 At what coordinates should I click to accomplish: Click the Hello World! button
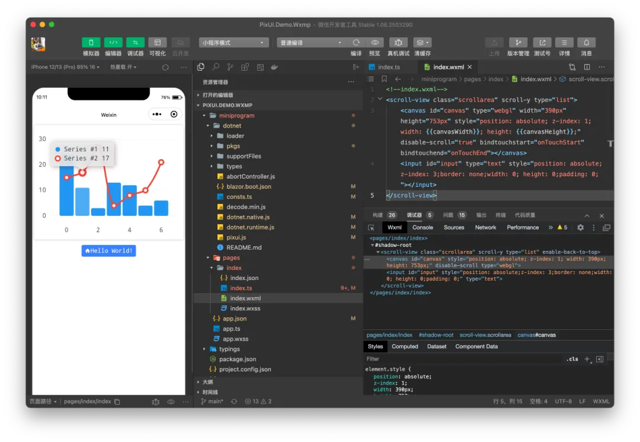pyautogui.click(x=108, y=251)
